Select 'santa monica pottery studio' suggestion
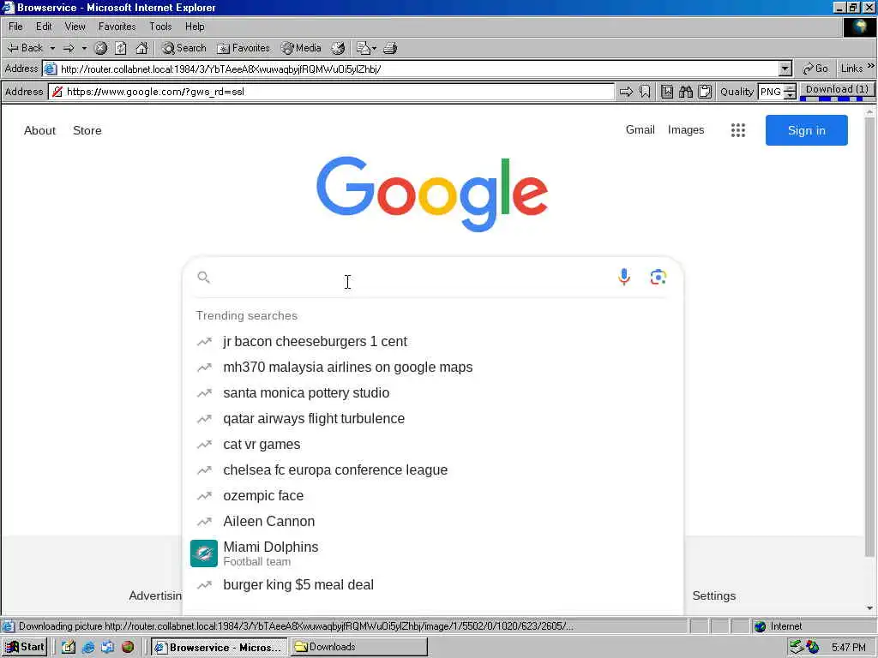Image resolution: width=878 pixels, height=658 pixels. (x=433, y=392)
